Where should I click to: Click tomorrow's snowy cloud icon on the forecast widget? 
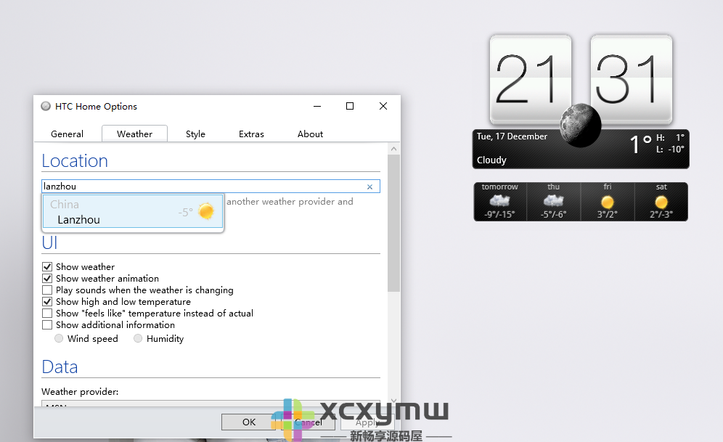(x=499, y=200)
